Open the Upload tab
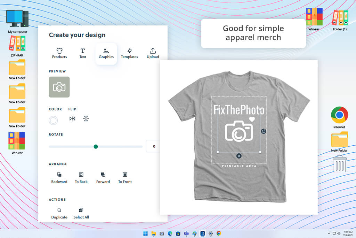The width and height of the screenshot is (356, 238). click(153, 53)
